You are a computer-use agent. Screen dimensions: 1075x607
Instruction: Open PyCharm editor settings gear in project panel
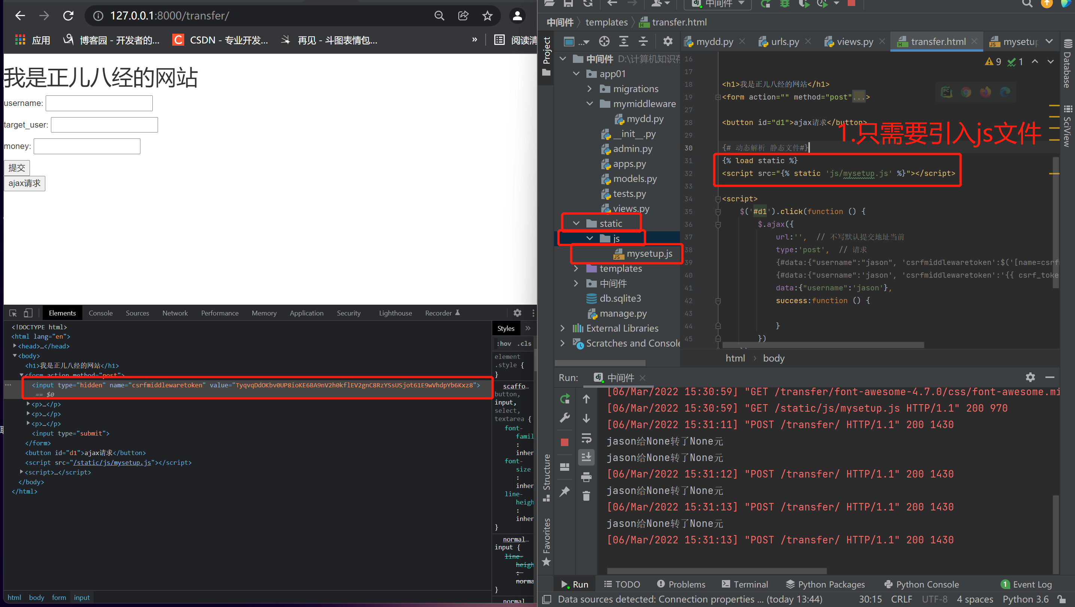[x=668, y=41]
